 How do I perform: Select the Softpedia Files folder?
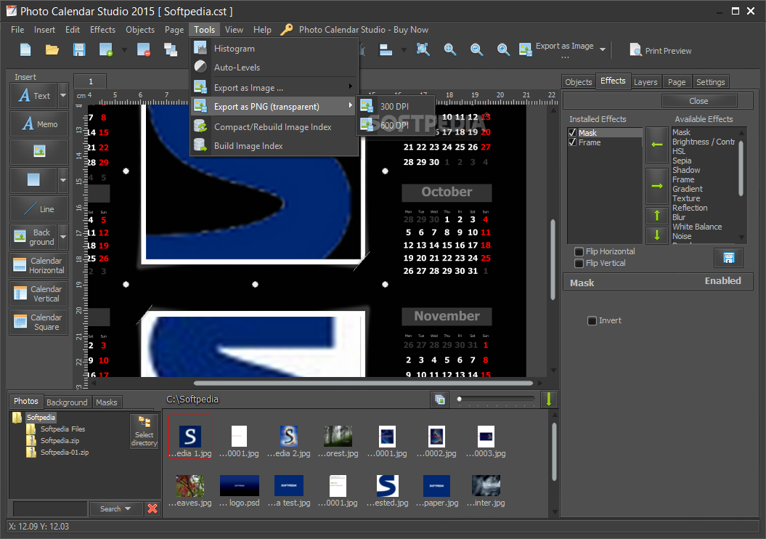tap(62, 429)
